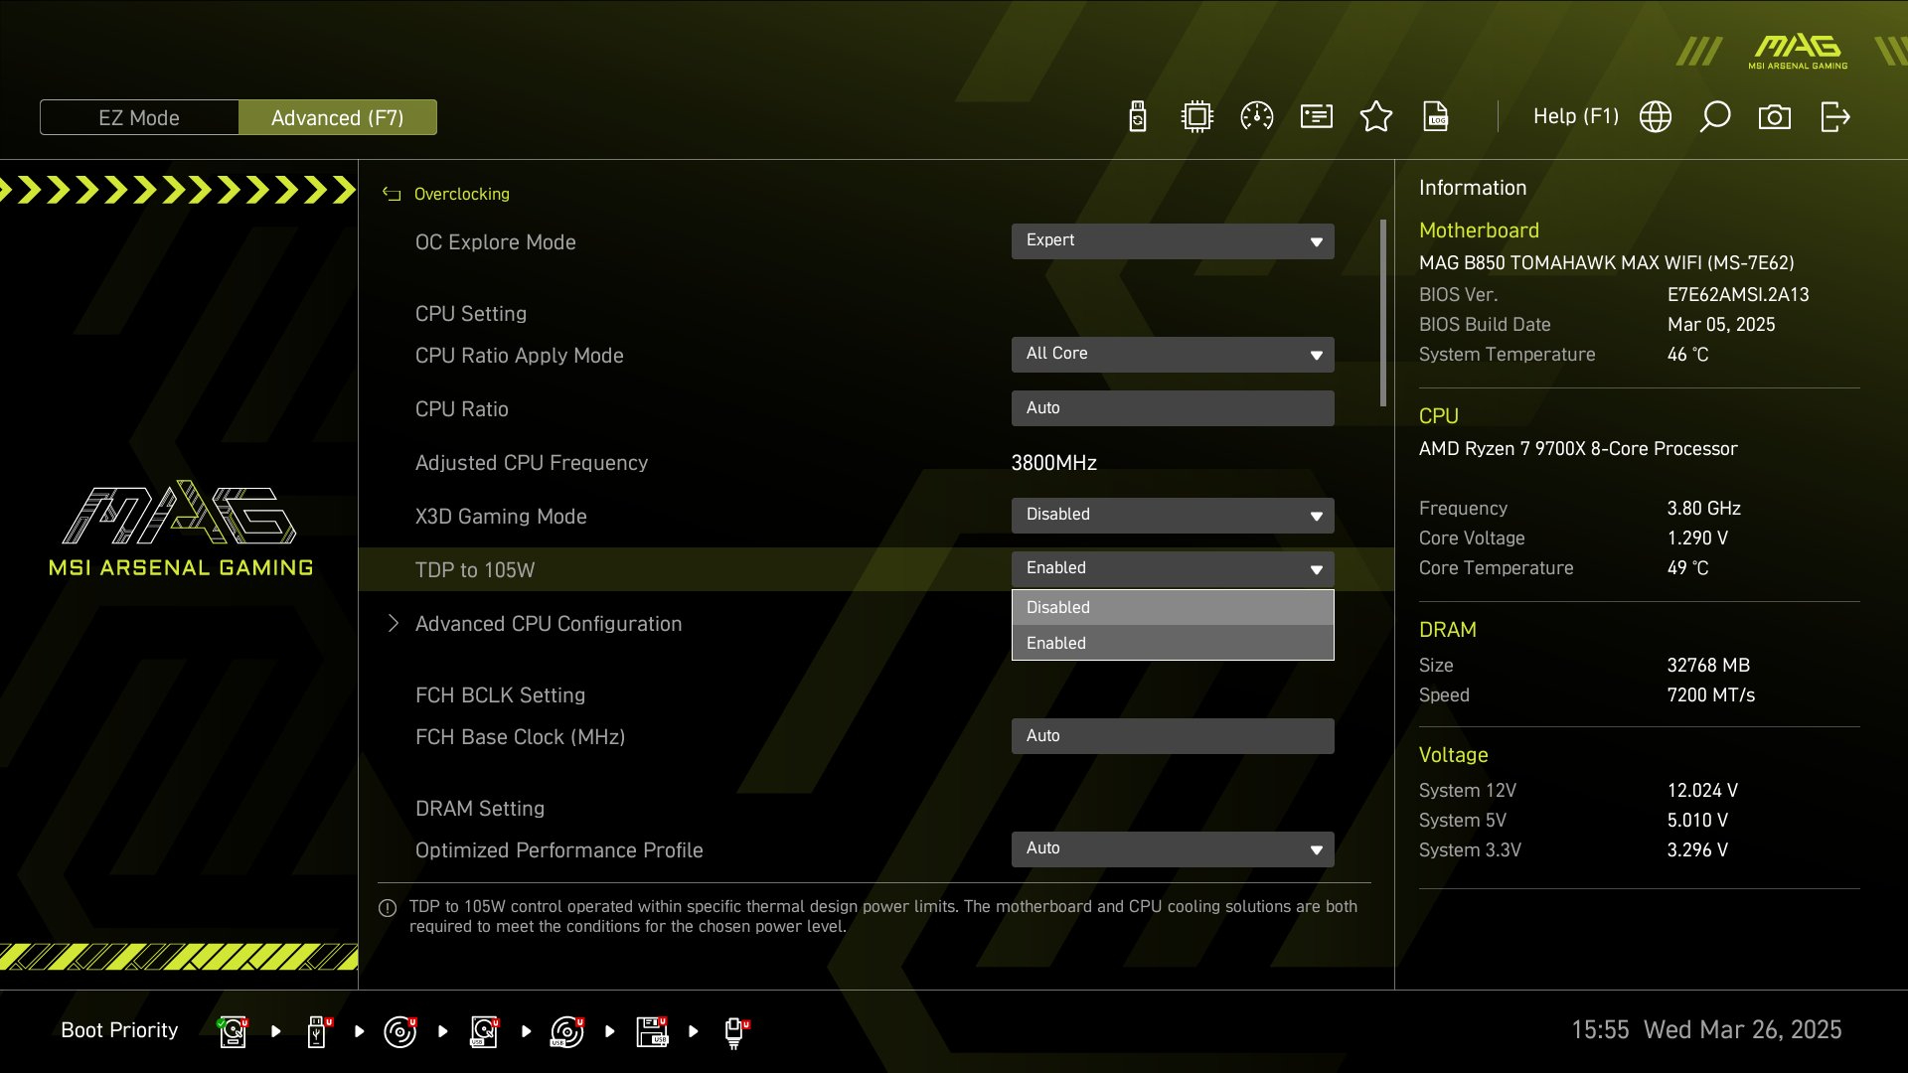This screenshot has height=1073, width=1908.
Task: Click the Motherboard heading in Information
Action: [x=1479, y=230]
